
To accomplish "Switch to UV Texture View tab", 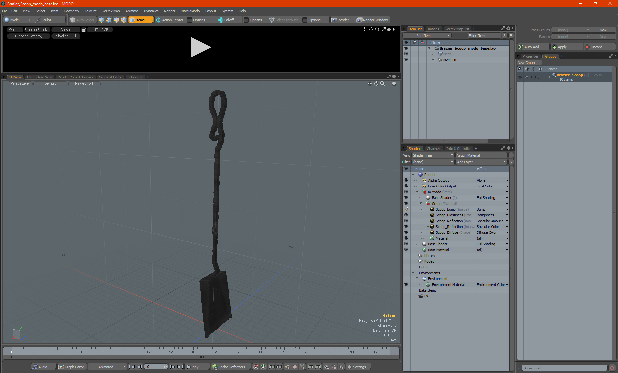I will [x=39, y=77].
